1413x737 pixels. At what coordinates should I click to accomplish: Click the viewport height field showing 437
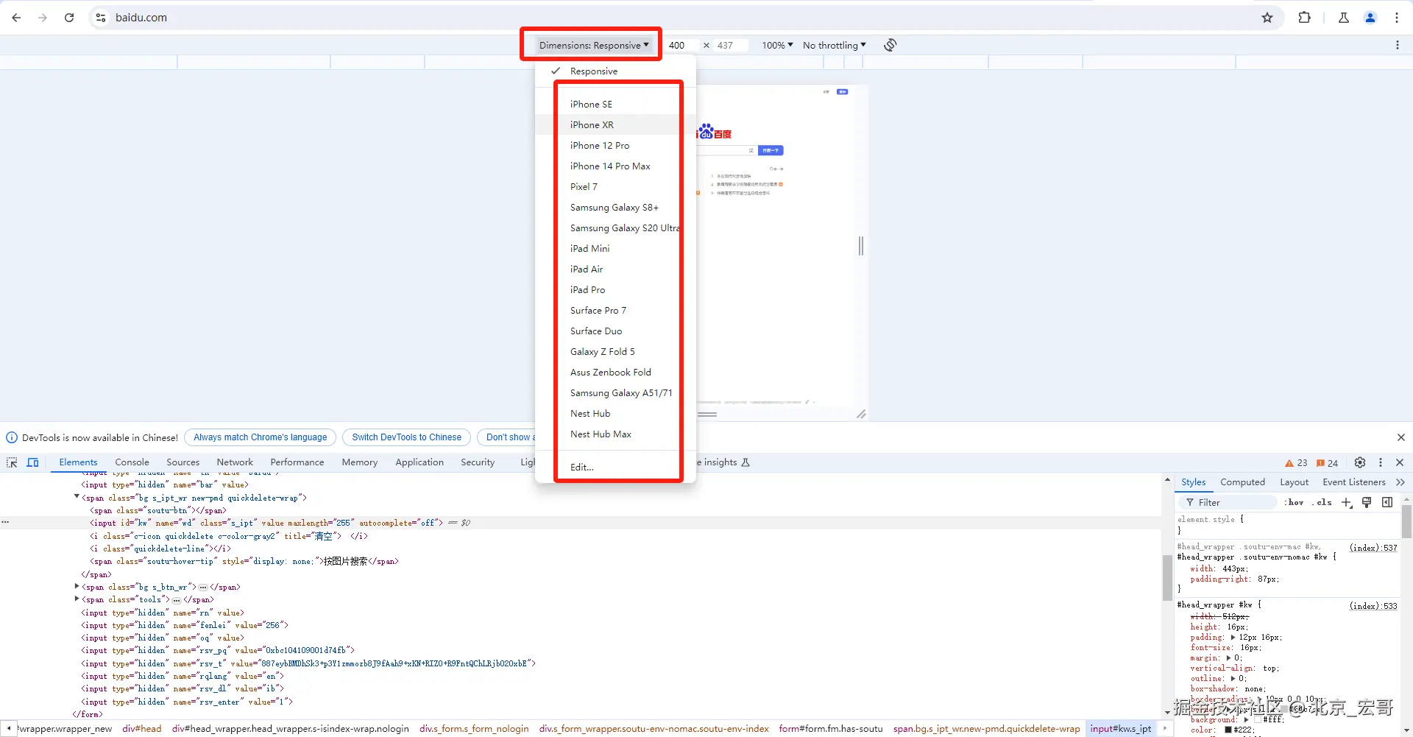[731, 45]
